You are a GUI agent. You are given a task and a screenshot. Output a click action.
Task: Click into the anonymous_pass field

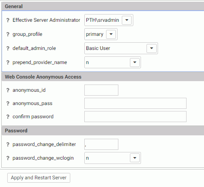pos(135,103)
